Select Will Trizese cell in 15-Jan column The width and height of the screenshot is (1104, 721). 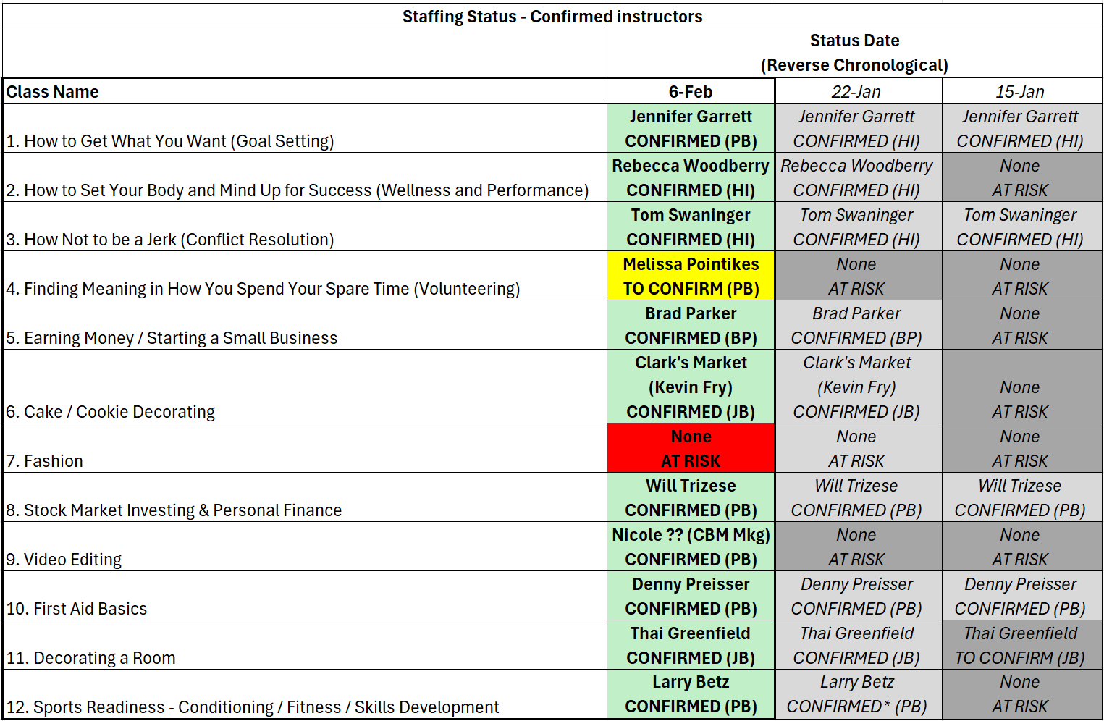pyautogui.click(x=1020, y=497)
